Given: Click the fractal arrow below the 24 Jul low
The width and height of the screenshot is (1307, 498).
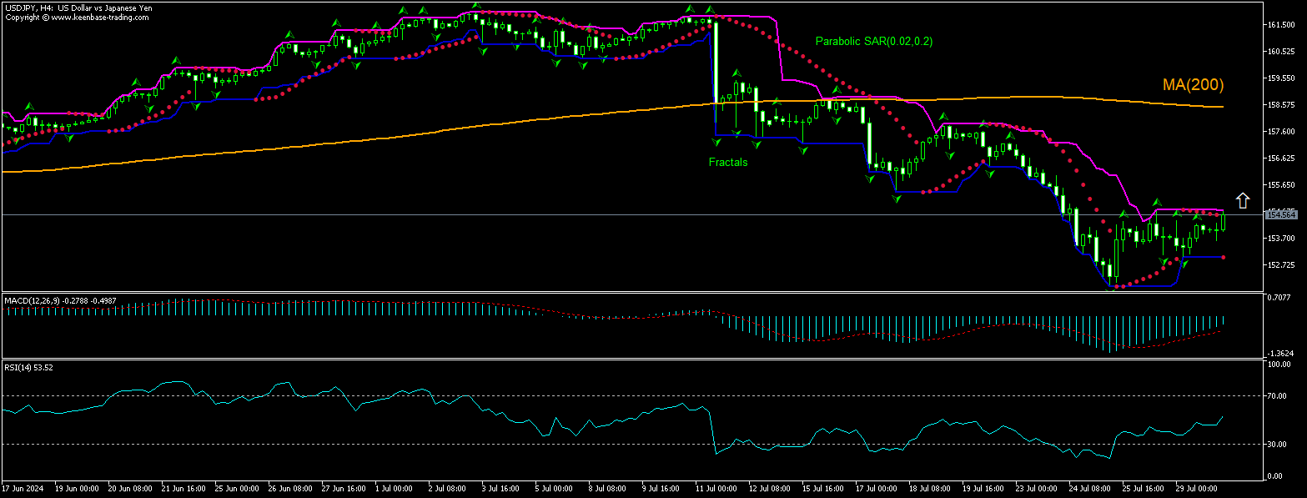Looking at the screenshot, I should pyautogui.click(x=1111, y=290).
